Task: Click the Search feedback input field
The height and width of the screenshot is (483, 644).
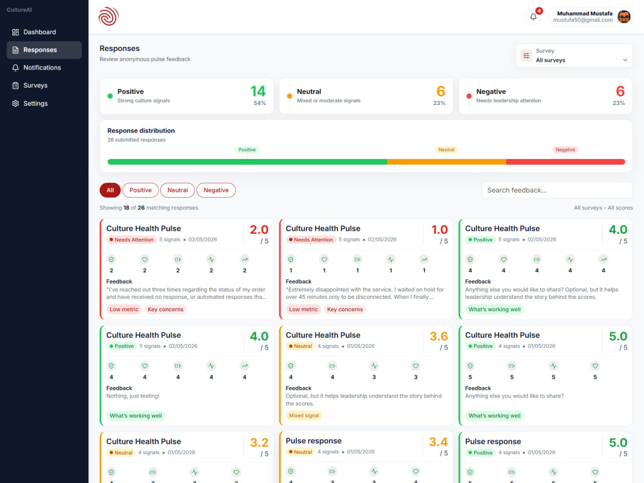Action: point(557,190)
